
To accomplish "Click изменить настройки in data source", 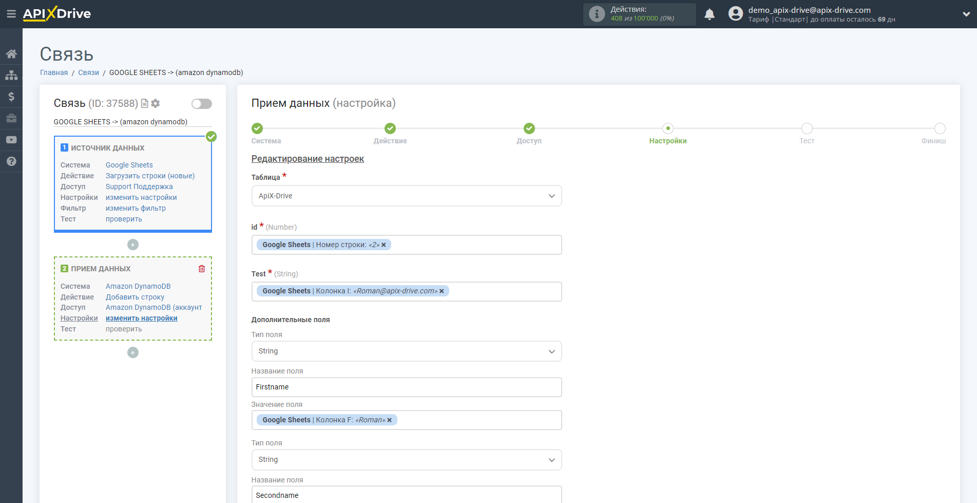I will point(141,197).
